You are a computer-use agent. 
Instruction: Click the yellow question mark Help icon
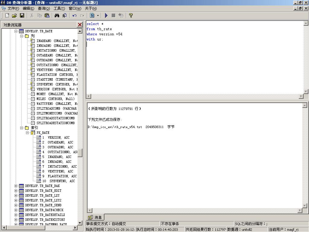coord(131,15)
